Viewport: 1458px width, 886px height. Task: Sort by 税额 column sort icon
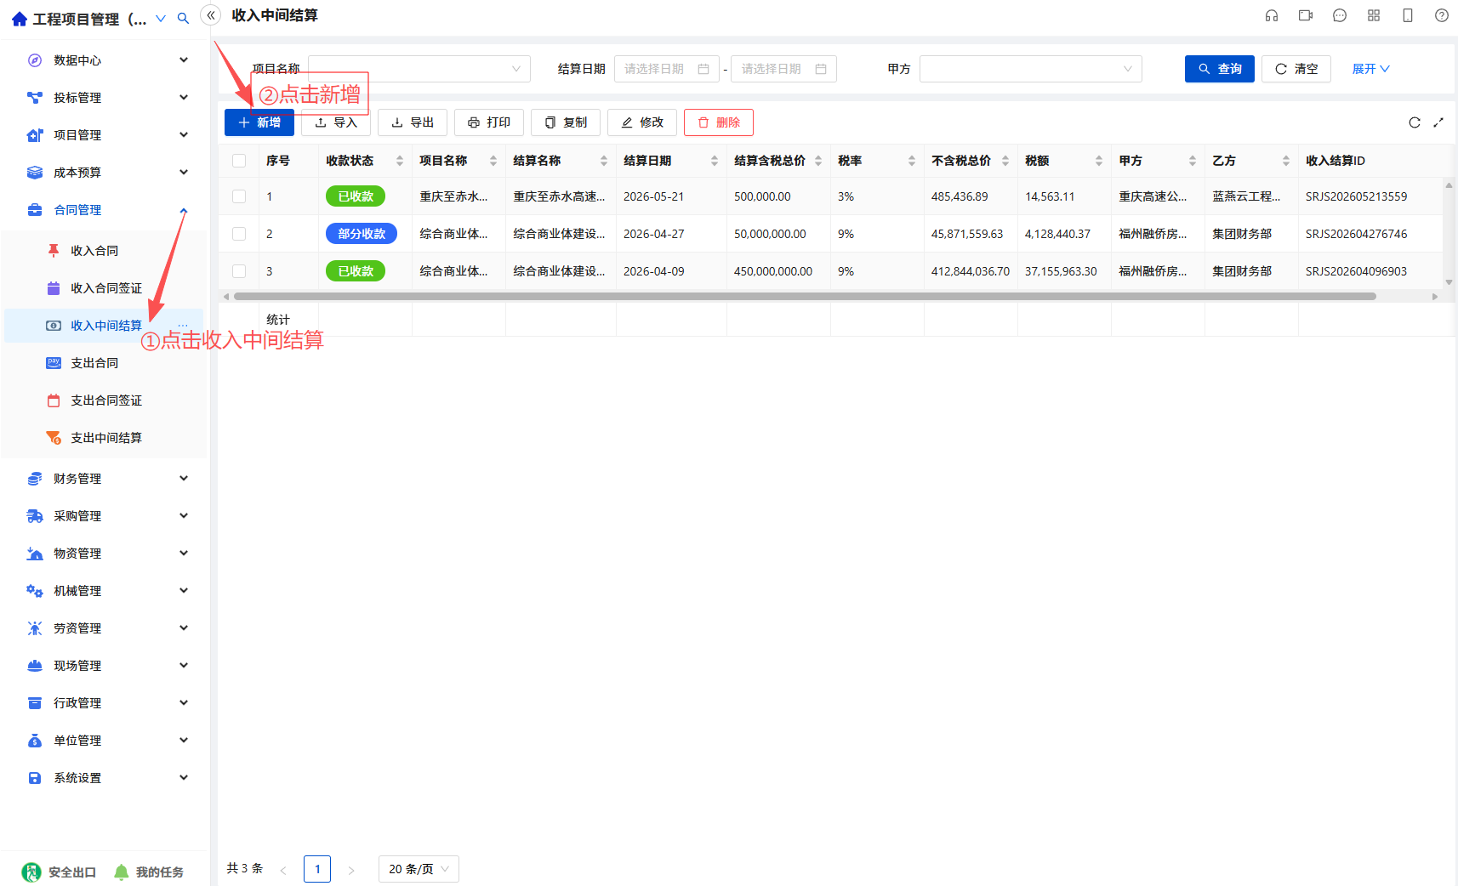[x=1099, y=161]
